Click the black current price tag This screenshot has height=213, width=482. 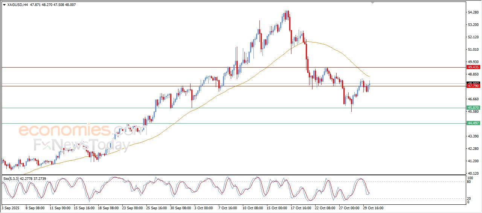coord(473,83)
